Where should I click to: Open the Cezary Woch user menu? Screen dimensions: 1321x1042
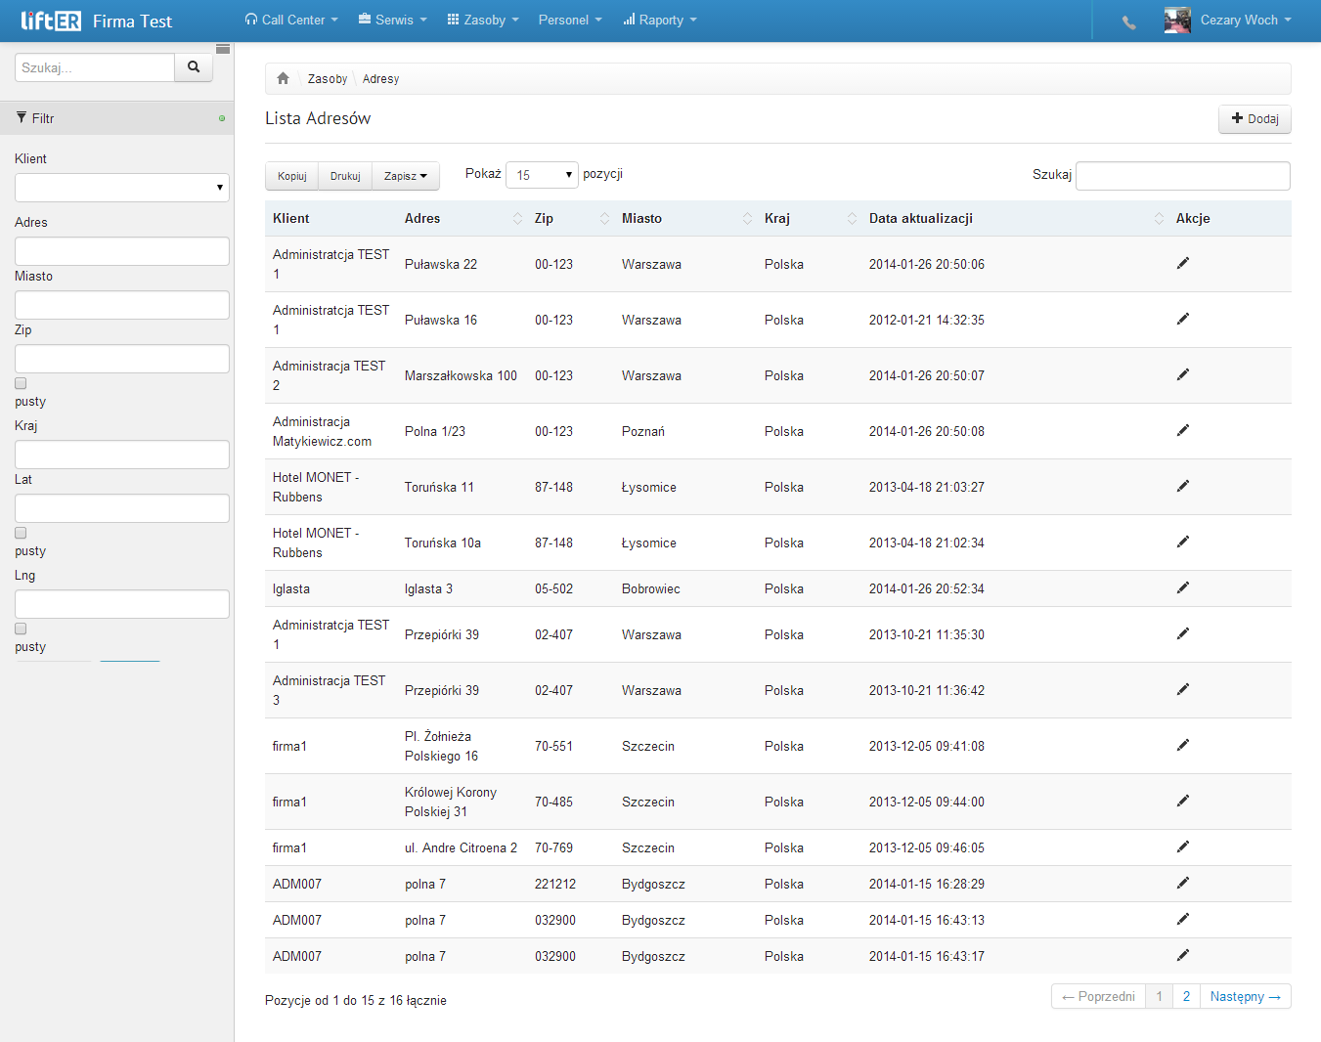tap(1246, 21)
